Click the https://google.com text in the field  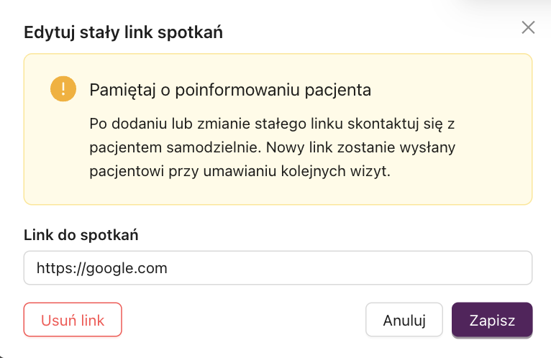coord(102,268)
